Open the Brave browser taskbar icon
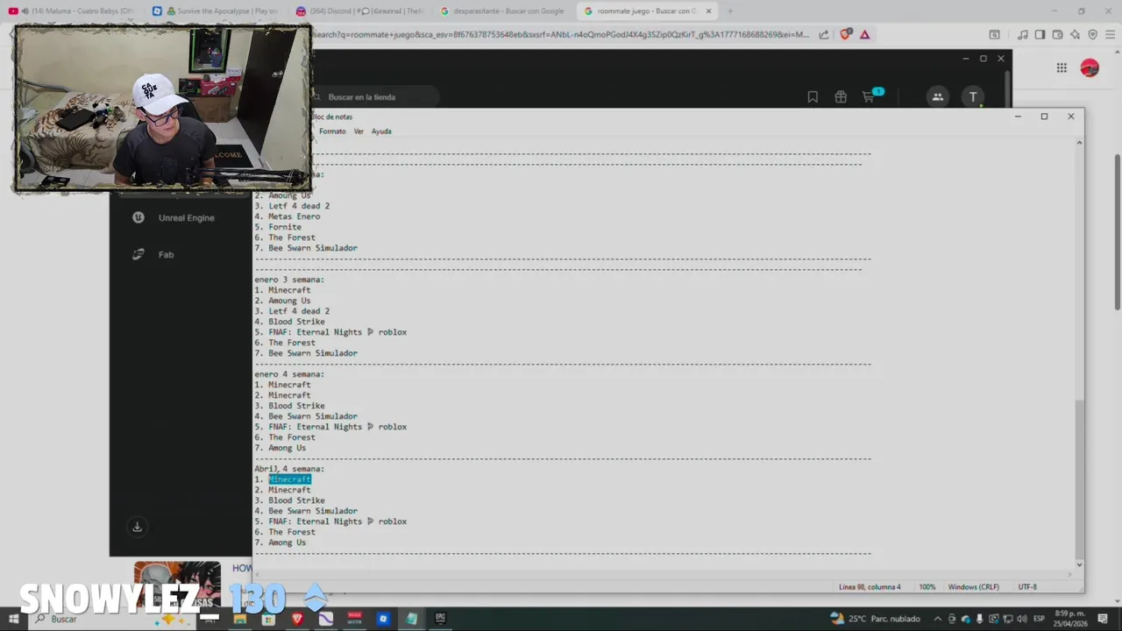 tap(296, 619)
